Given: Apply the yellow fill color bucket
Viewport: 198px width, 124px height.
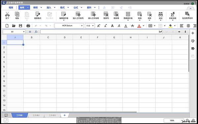Looking at the screenshot, I should 171,26.
